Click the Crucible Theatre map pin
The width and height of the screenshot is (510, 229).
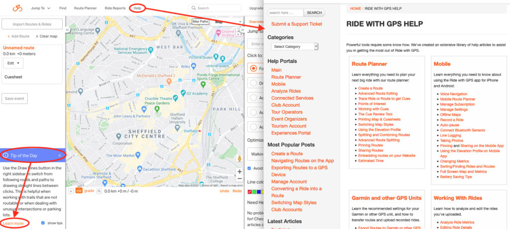pos(175,97)
